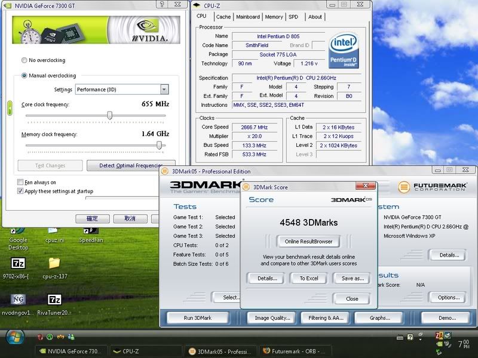Expand the Performance (3D) settings dropdown
Viewport: 478px width, 358px height.
(x=164, y=89)
